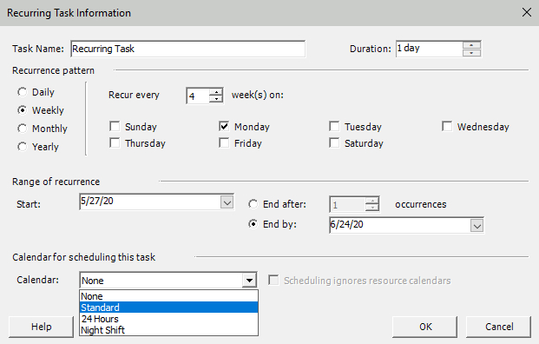The image size is (539, 344).
Task: Collapse the Calendar combo box arrow
Action: pyautogui.click(x=249, y=281)
